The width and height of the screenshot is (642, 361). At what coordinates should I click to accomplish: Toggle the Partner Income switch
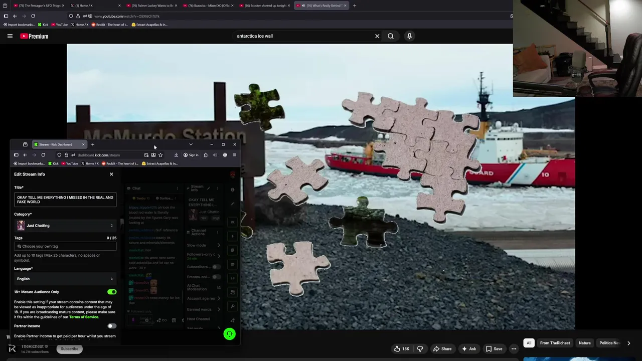(112, 326)
